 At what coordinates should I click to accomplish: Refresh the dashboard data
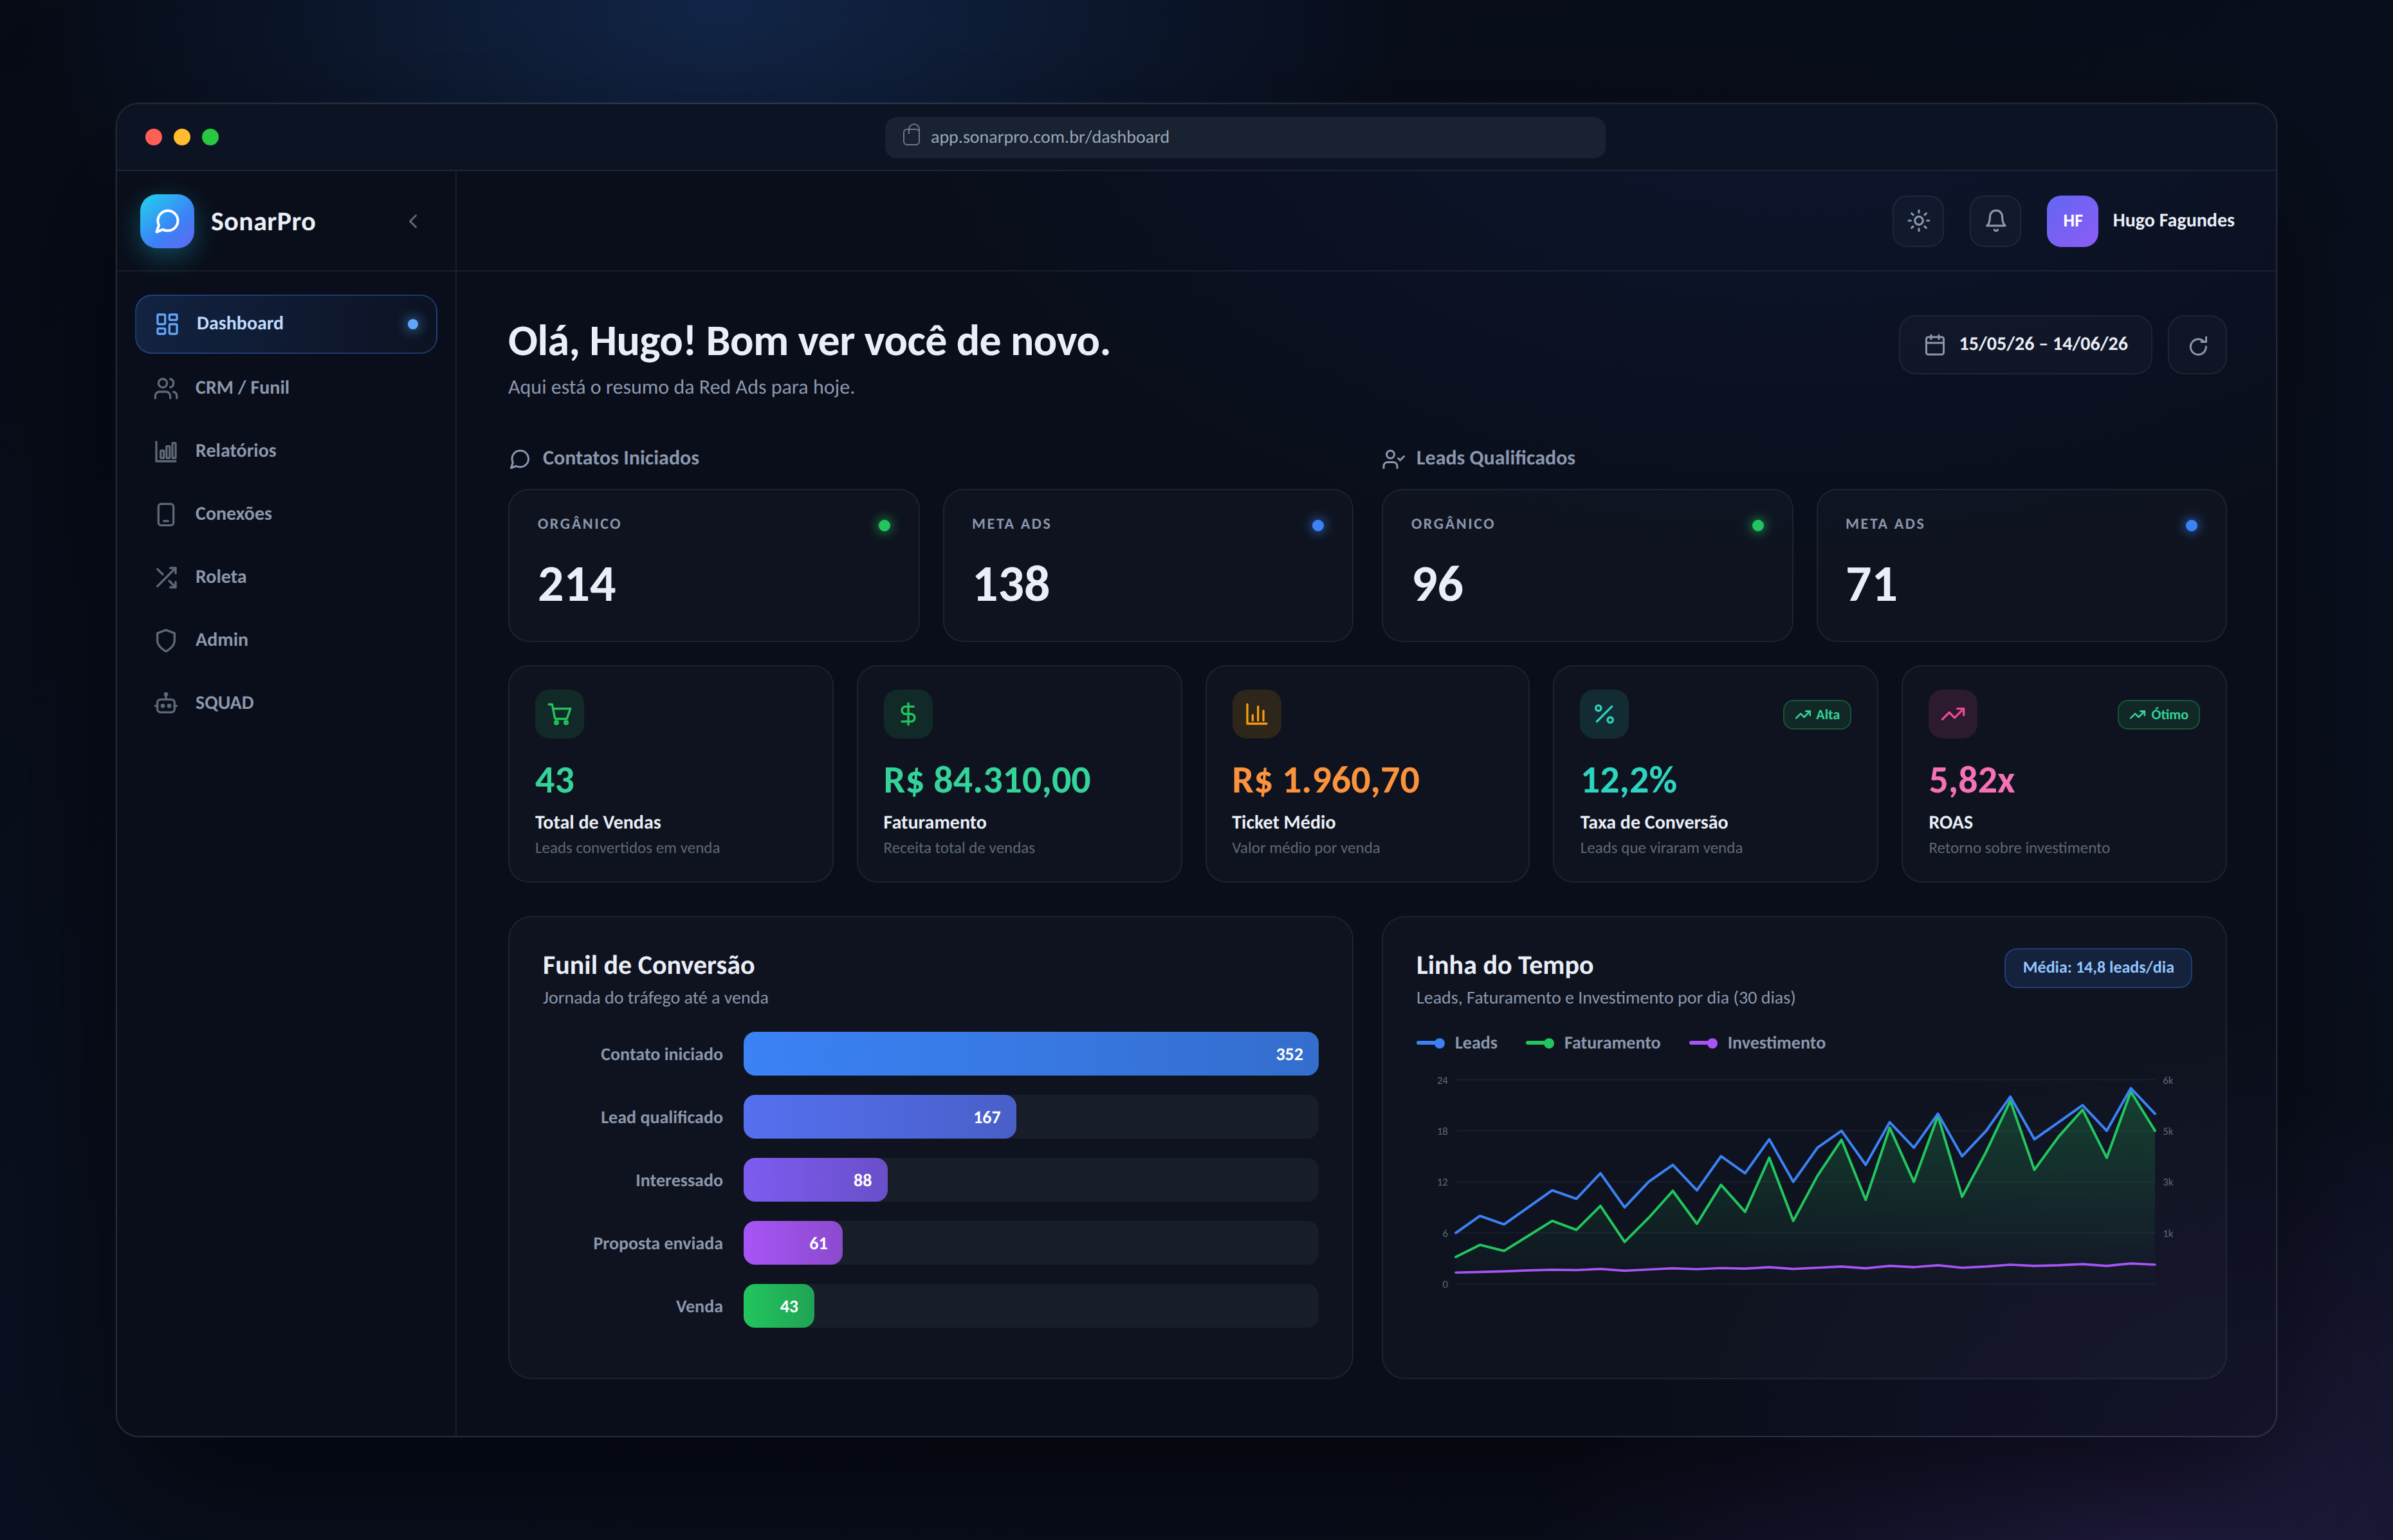pos(2197,345)
